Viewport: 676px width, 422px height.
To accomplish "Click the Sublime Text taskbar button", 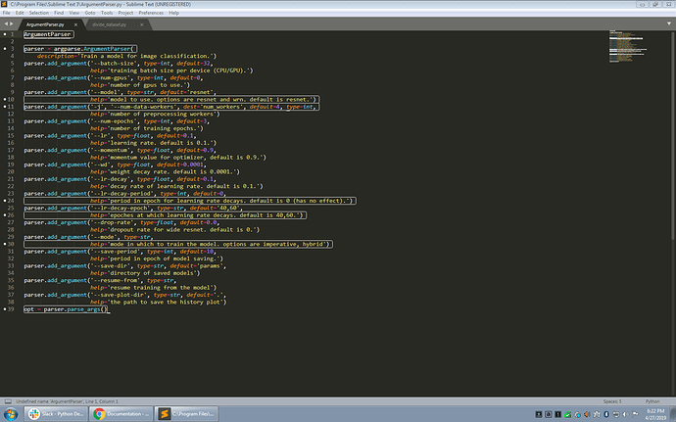I will [187, 414].
